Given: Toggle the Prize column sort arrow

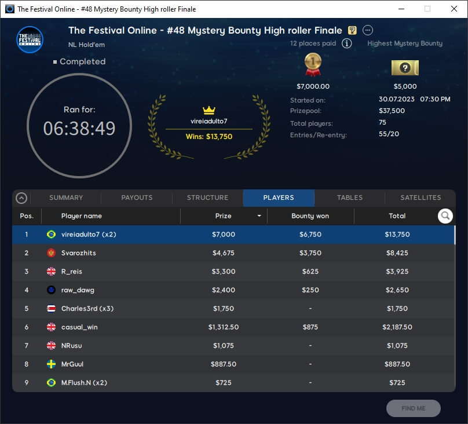Looking at the screenshot, I should tap(259, 215).
